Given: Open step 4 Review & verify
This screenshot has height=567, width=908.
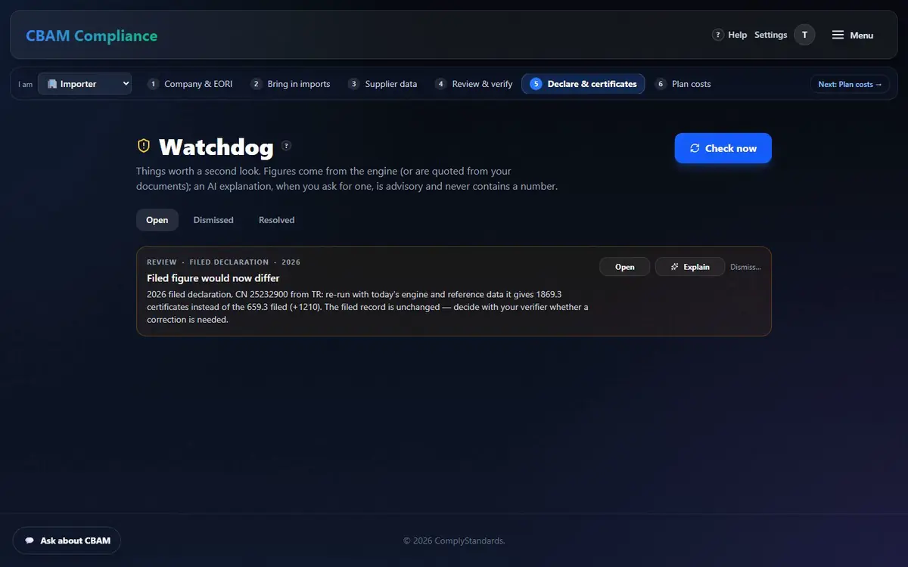Looking at the screenshot, I should pyautogui.click(x=474, y=84).
